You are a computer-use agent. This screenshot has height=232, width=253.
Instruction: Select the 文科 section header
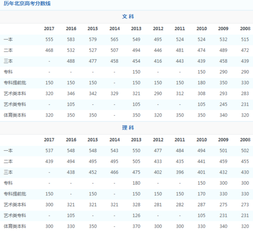[x=128, y=17]
